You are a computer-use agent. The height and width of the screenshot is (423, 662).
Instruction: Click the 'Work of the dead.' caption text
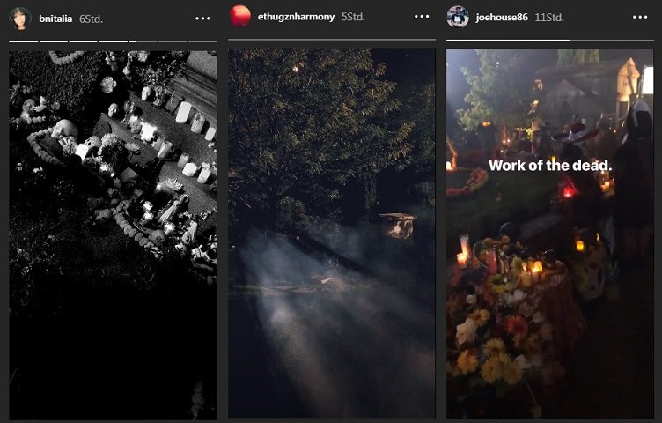549,165
